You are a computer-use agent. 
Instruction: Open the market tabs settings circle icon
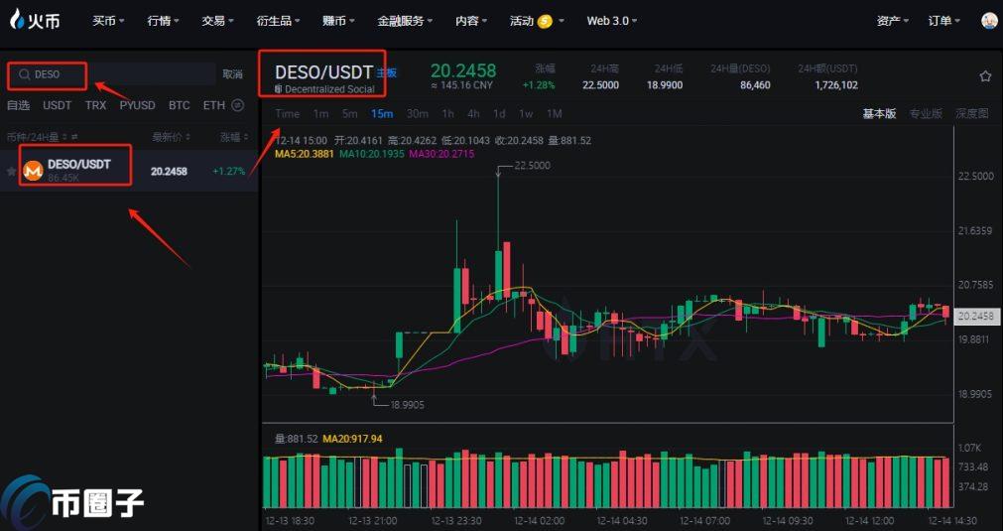click(x=237, y=105)
